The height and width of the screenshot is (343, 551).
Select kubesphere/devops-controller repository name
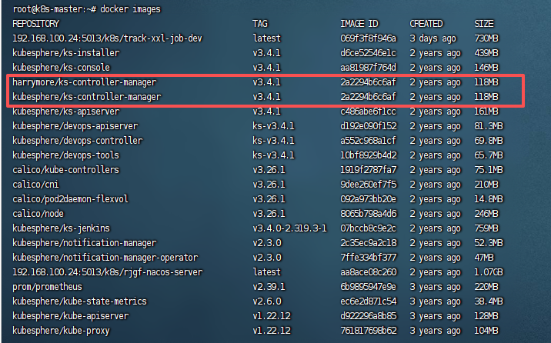[77, 141]
